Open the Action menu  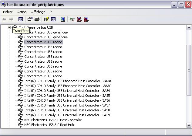[22, 12]
